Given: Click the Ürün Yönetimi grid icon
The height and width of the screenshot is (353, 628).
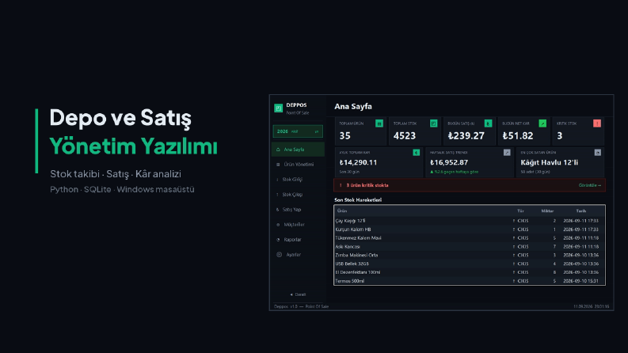Looking at the screenshot, I should pyautogui.click(x=278, y=165).
